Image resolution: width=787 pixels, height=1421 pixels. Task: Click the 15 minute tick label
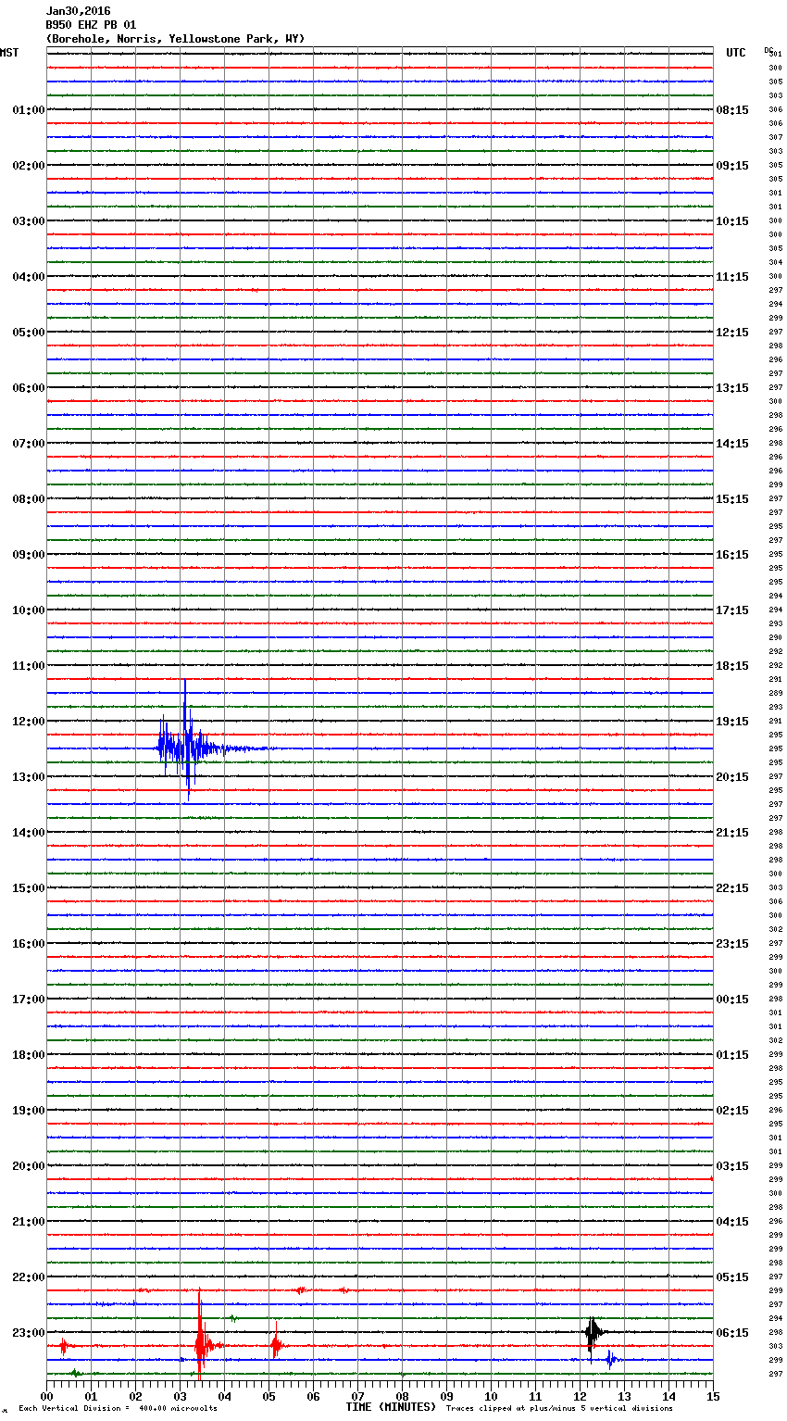click(x=713, y=1396)
